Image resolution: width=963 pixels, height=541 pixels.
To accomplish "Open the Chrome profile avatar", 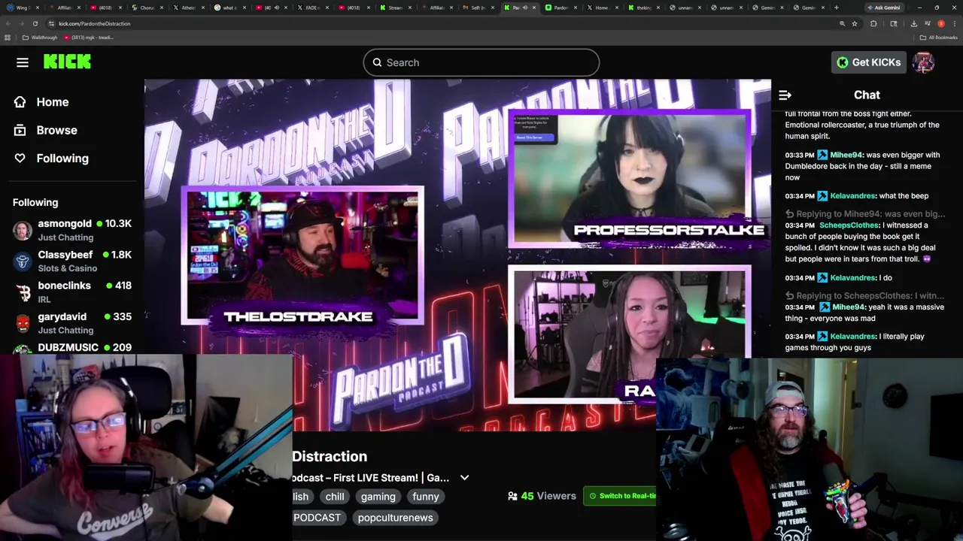I will pyautogui.click(x=940, y=23).
